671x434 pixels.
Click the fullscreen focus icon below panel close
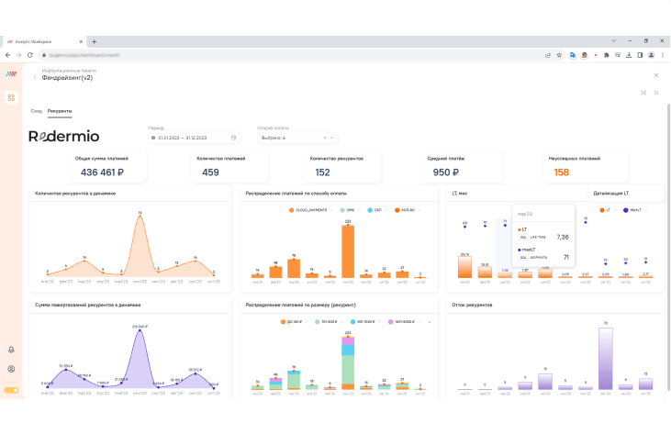643,93
